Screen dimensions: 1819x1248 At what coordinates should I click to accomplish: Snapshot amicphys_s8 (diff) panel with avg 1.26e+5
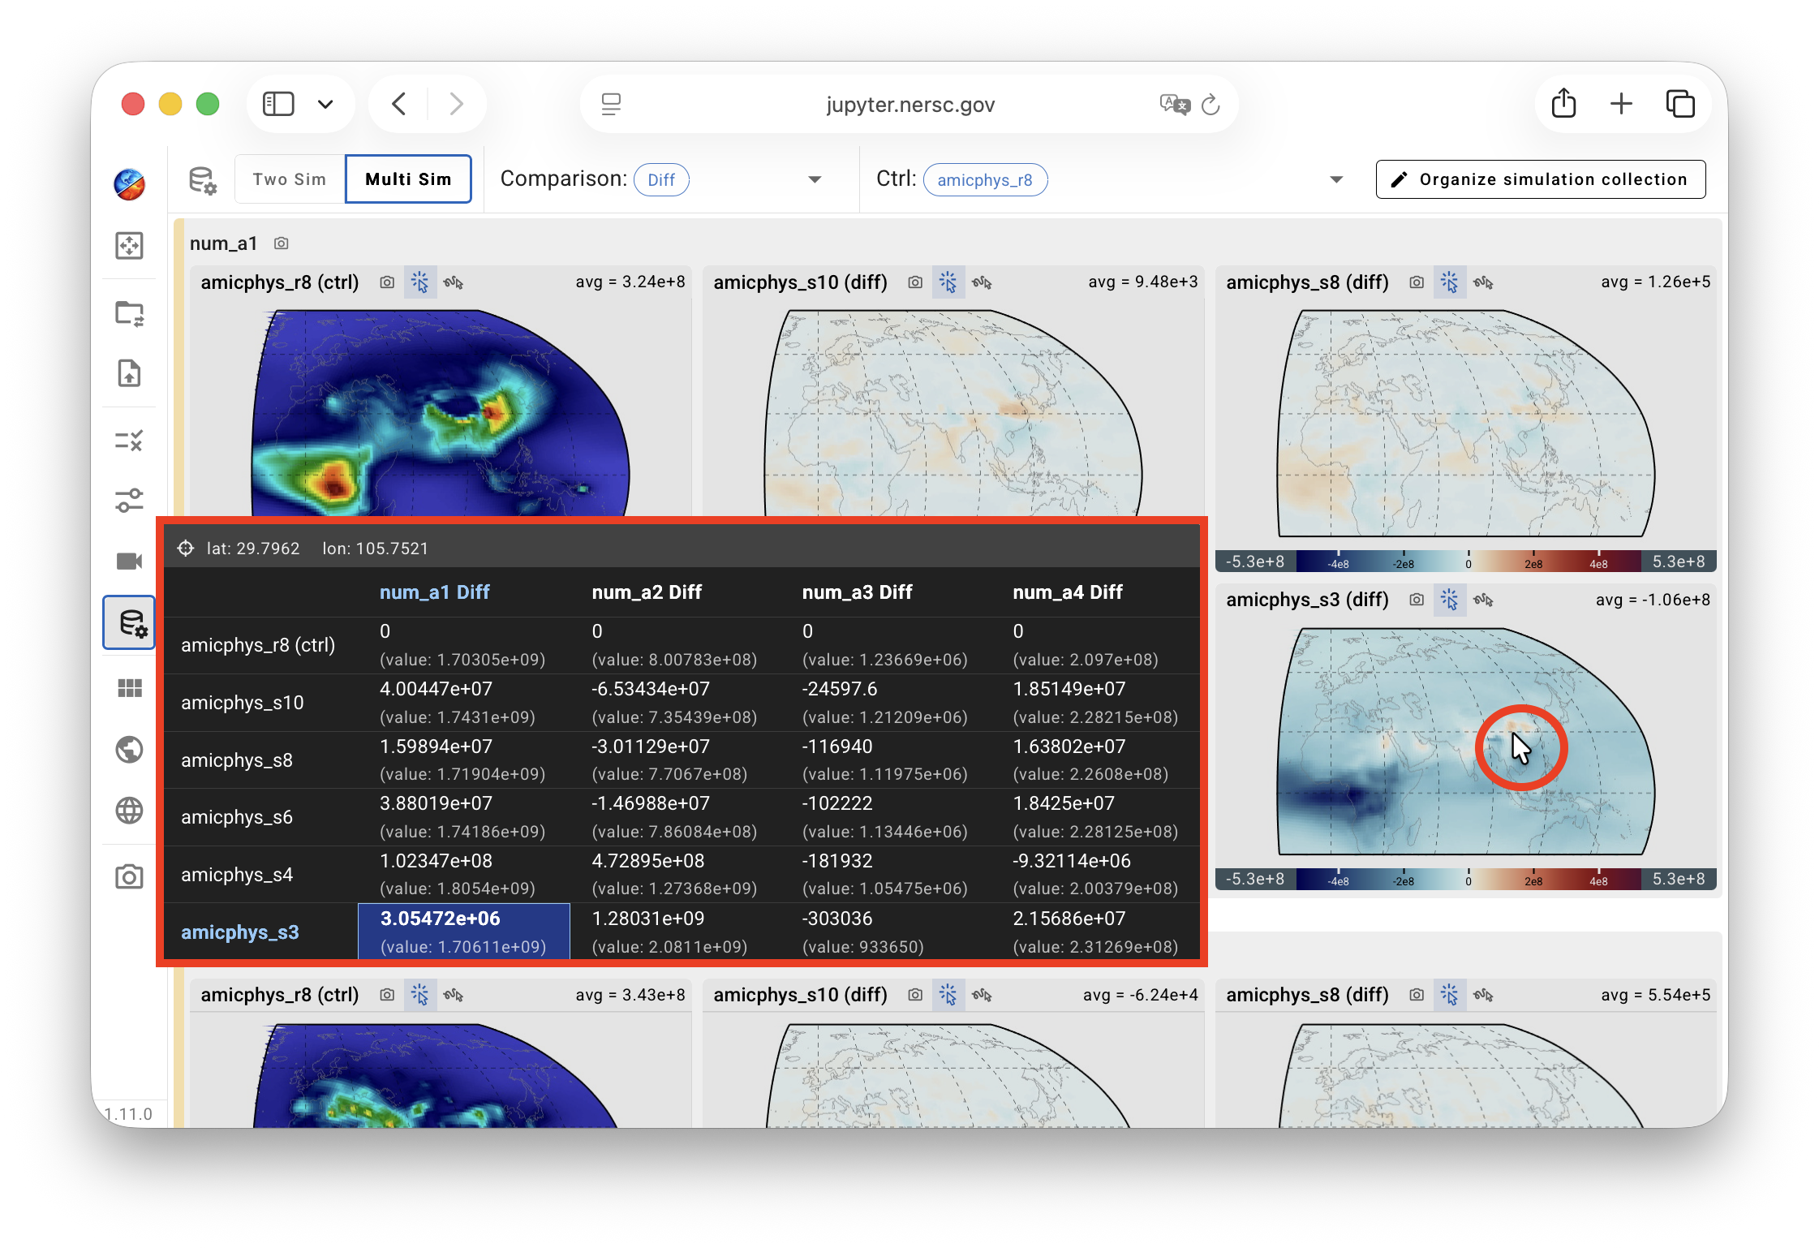pos(1417,282)
